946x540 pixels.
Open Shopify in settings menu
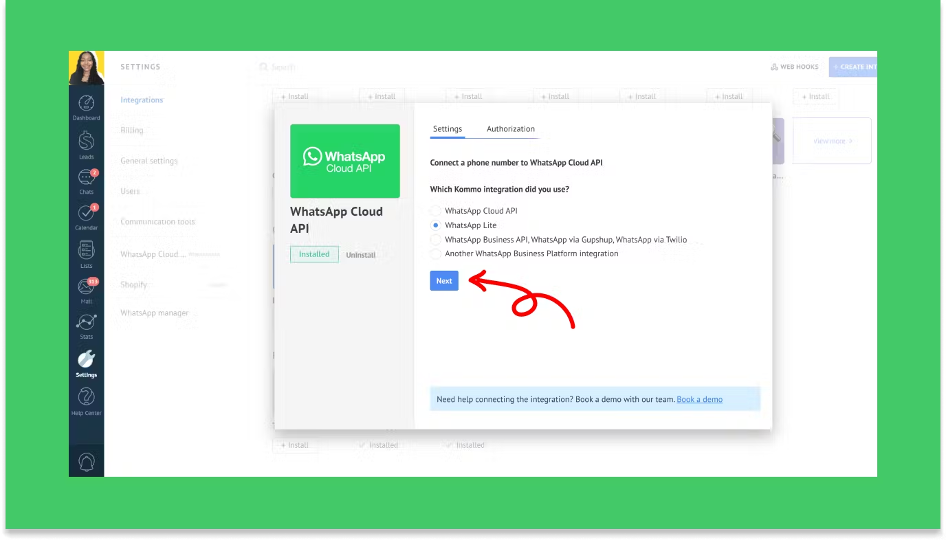click(134, 284)
